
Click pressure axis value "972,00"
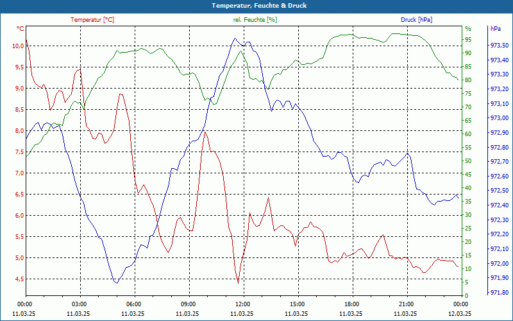(500, 264)
